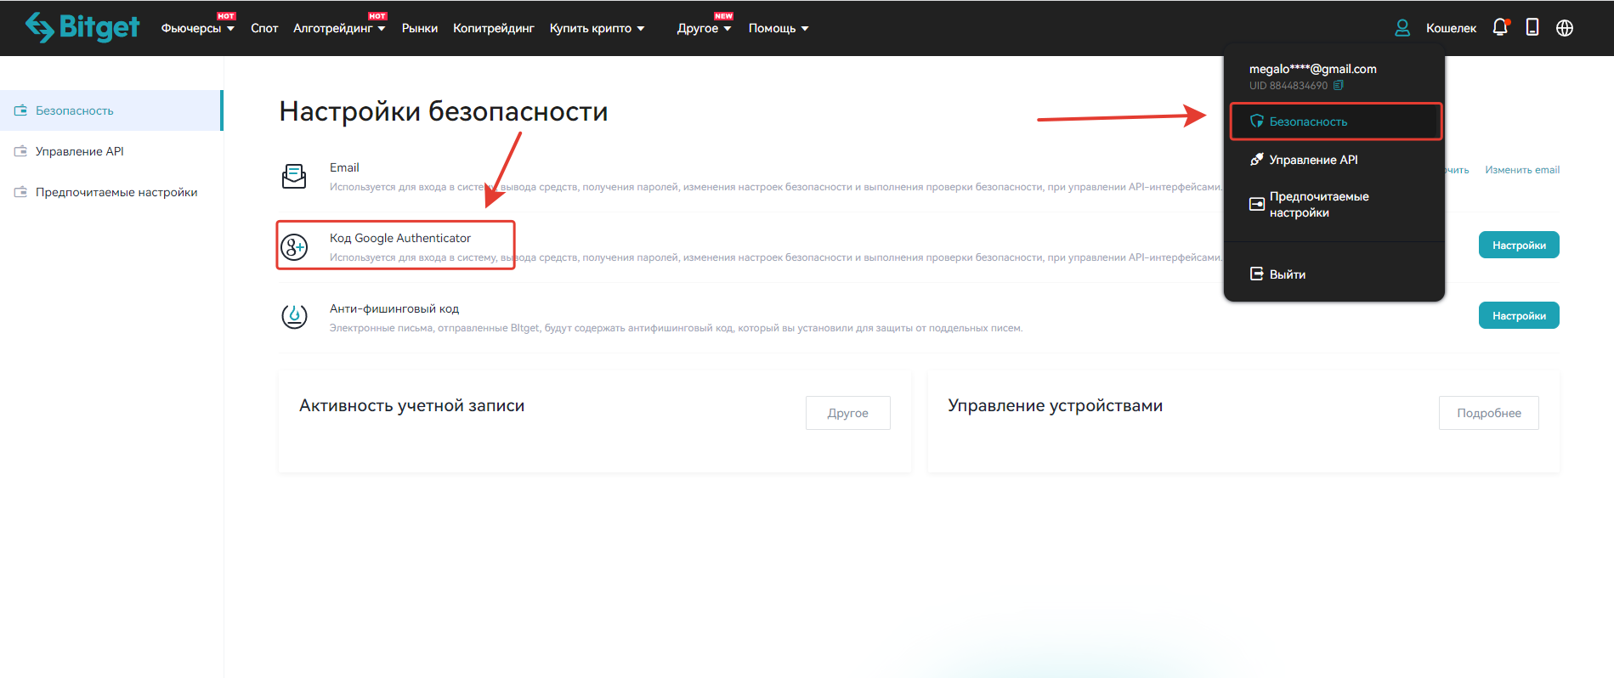Click the Email section title
Screen dimensions: 1614x678
pos(344,167)
